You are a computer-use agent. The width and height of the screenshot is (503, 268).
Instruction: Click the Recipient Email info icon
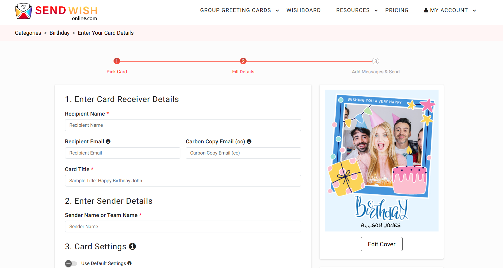click(x=108, y=141)
